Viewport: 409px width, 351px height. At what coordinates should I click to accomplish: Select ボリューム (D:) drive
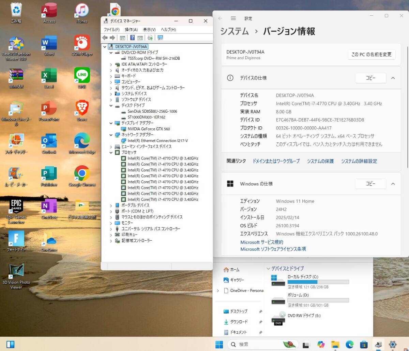[310, 300]
